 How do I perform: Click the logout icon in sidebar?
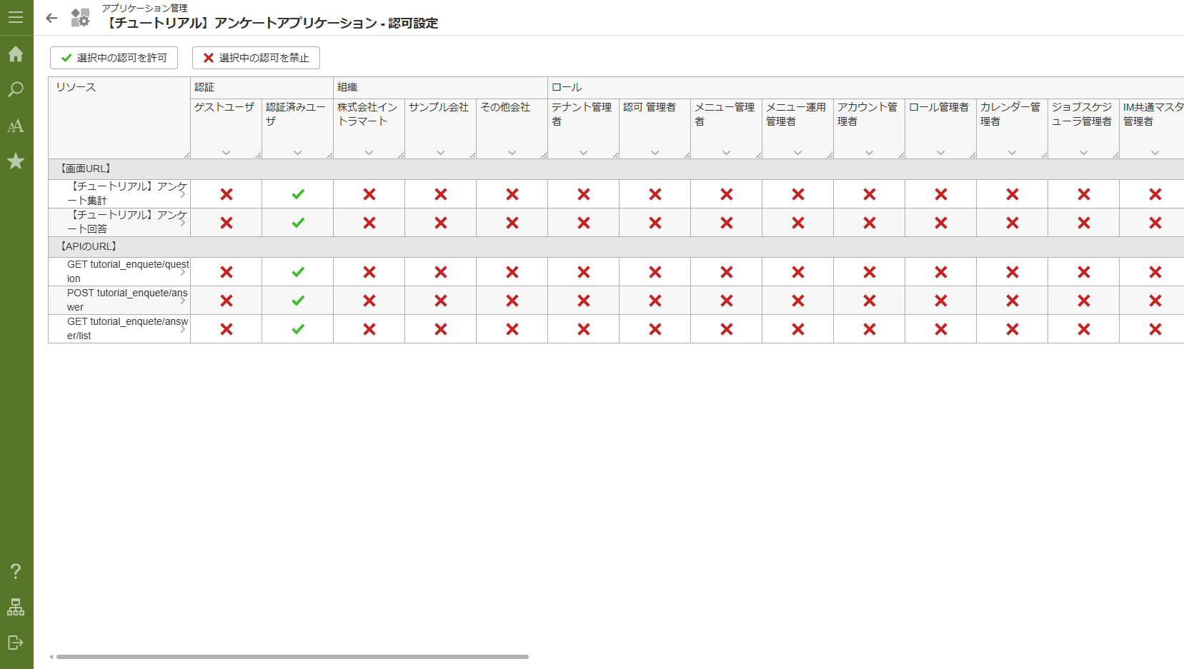[x=16, y=643]
